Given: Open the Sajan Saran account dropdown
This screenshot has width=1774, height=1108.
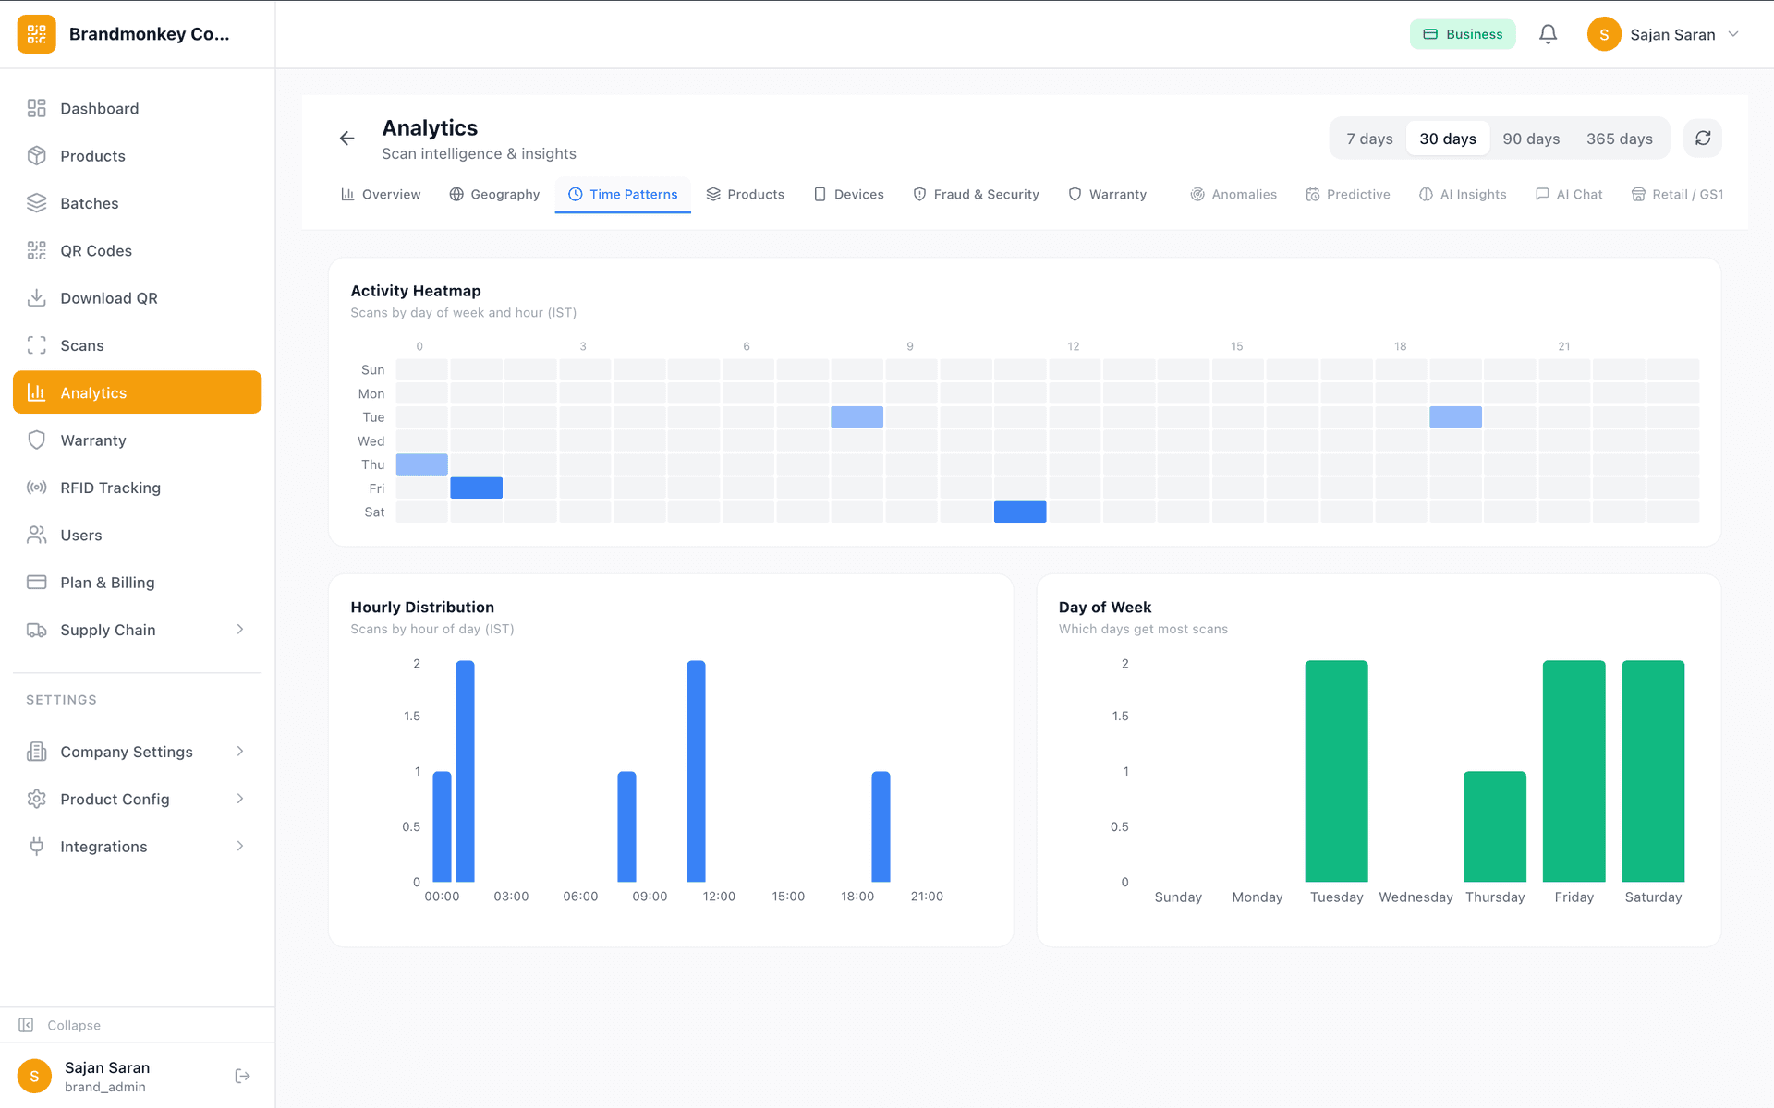Looking at the screenshot, I should 1663,33.
